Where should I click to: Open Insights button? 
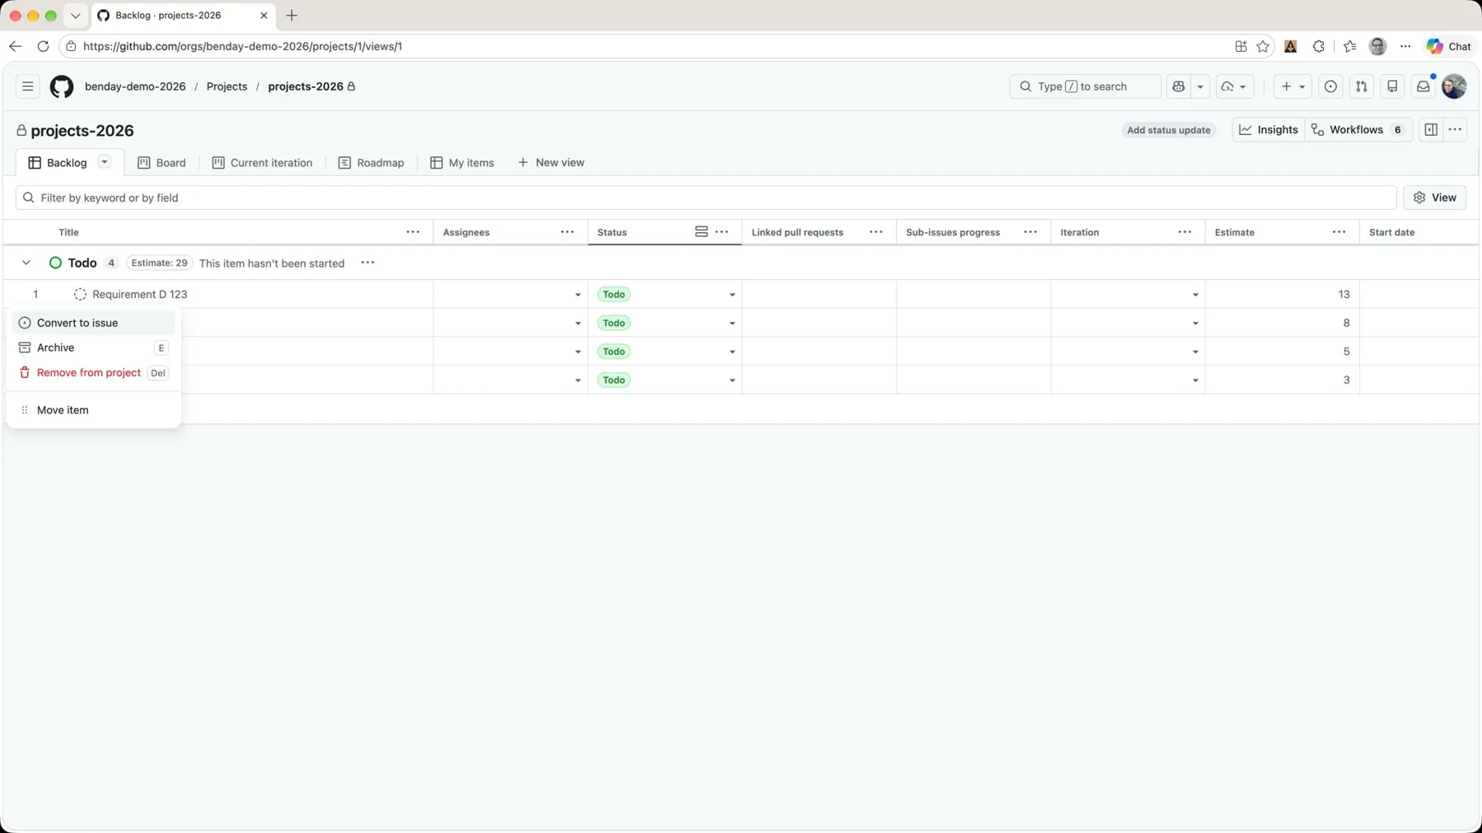1269,129
